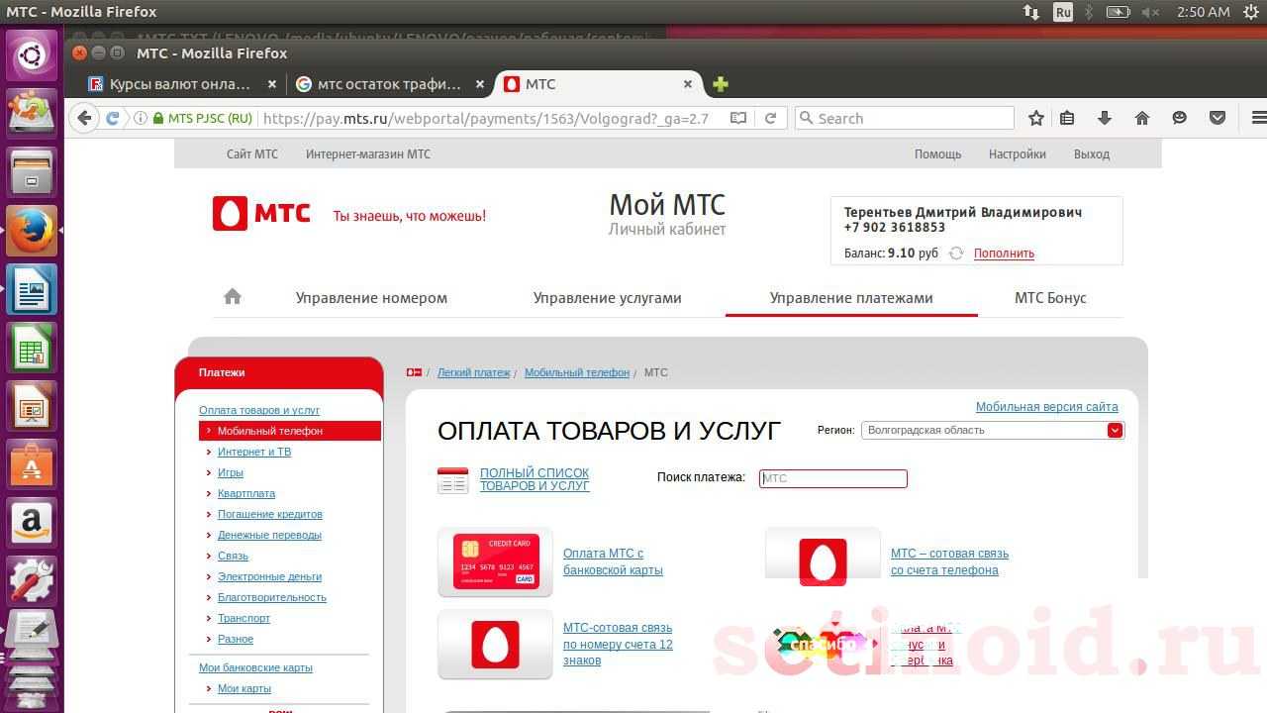
Task: Open sound volume indicator
Action: pos(1150,12)
